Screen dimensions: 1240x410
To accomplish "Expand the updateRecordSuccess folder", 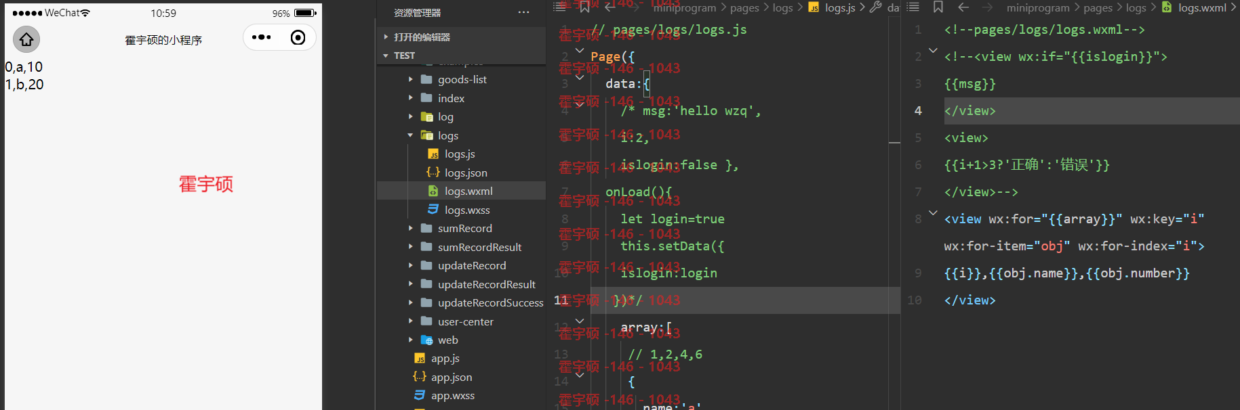I will (x=410, y=302).
